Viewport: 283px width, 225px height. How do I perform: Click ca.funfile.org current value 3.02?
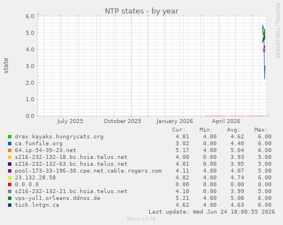pos(182,144)
